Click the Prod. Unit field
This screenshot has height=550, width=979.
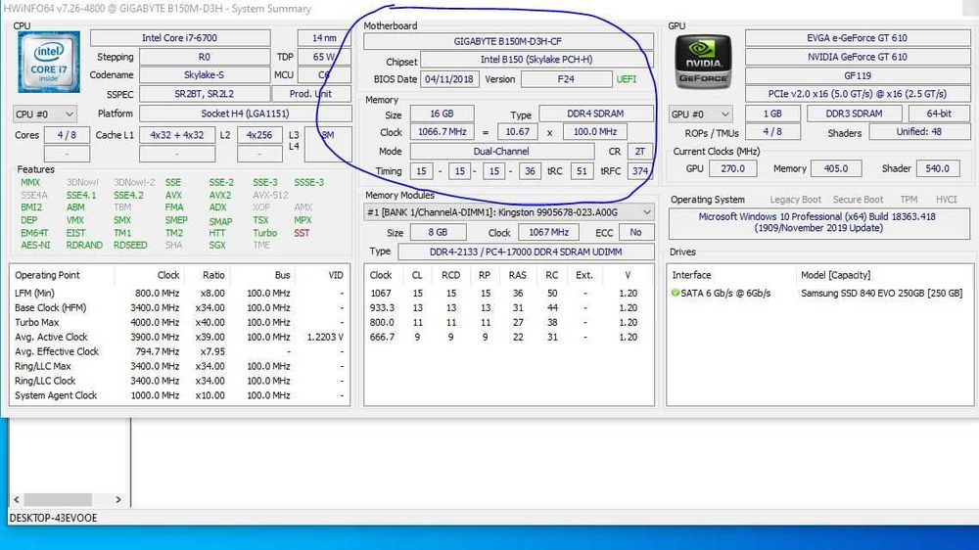(311, 94)
